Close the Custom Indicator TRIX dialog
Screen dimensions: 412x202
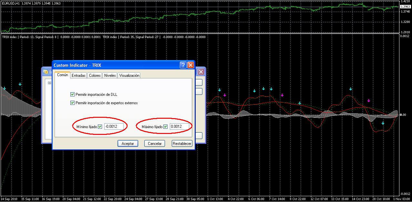click(x=191, y=65)
